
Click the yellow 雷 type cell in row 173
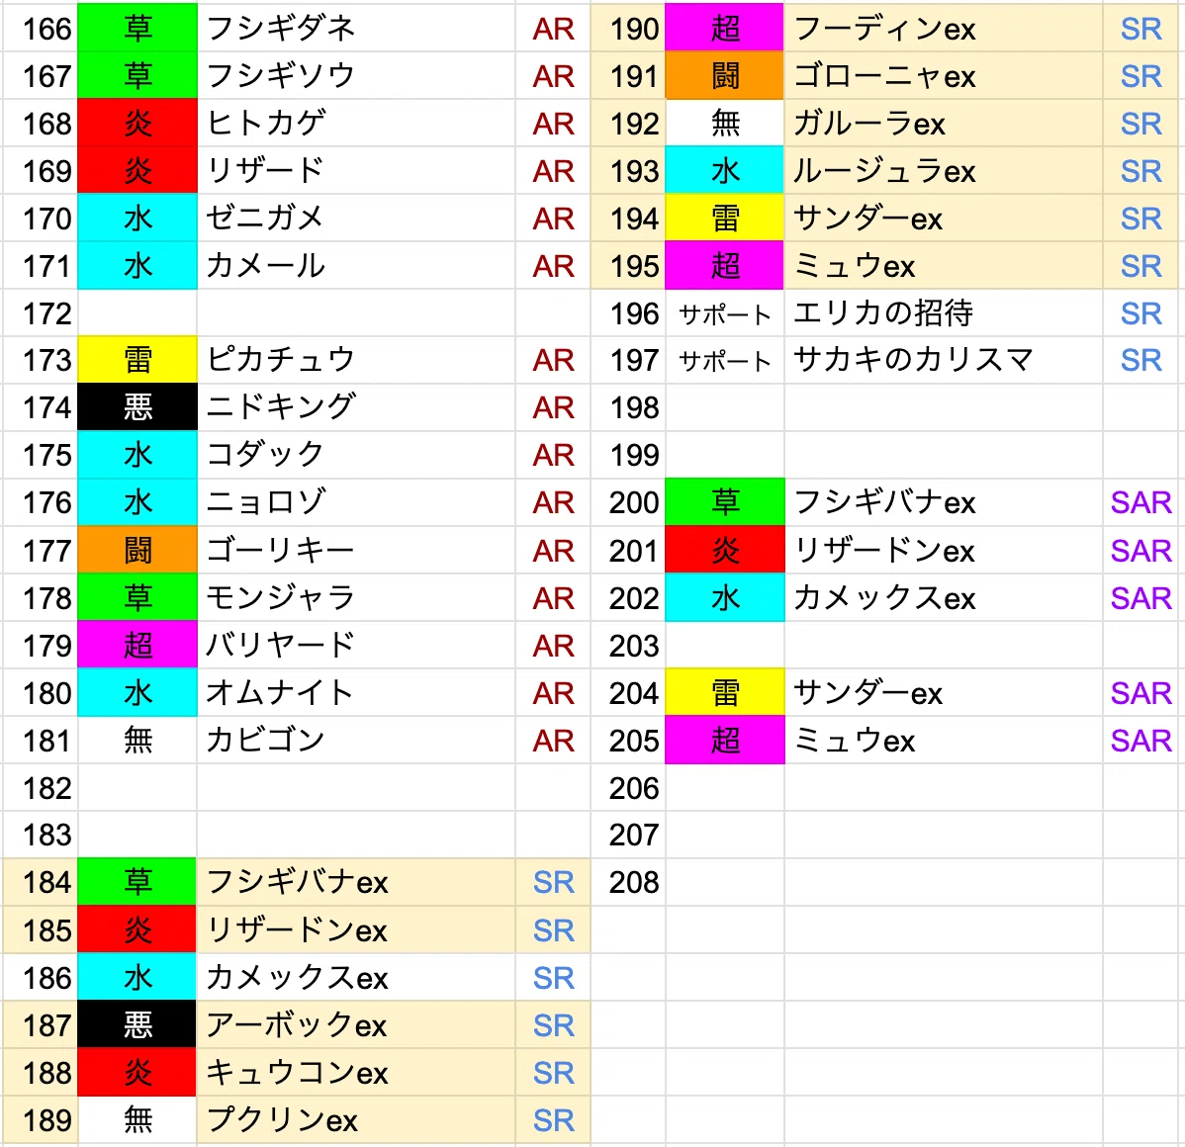pyautogui.click(x=137, y=360)
